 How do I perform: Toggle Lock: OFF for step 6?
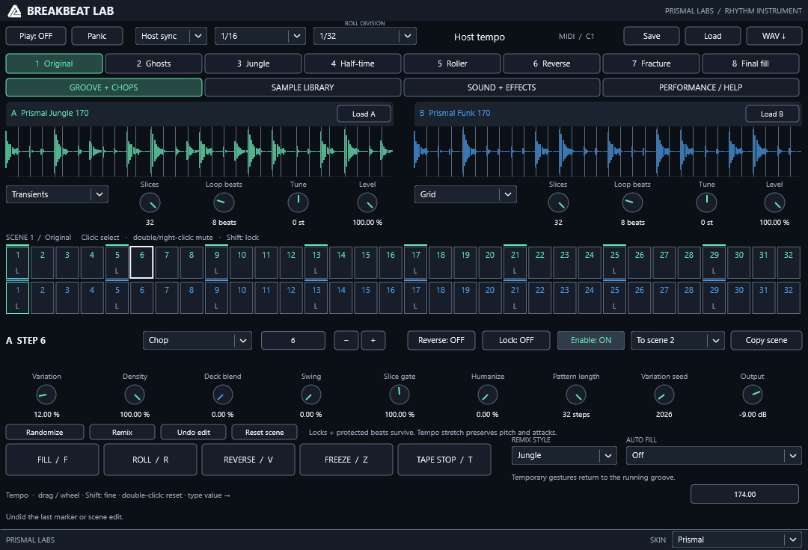click(x=515, y=340)
